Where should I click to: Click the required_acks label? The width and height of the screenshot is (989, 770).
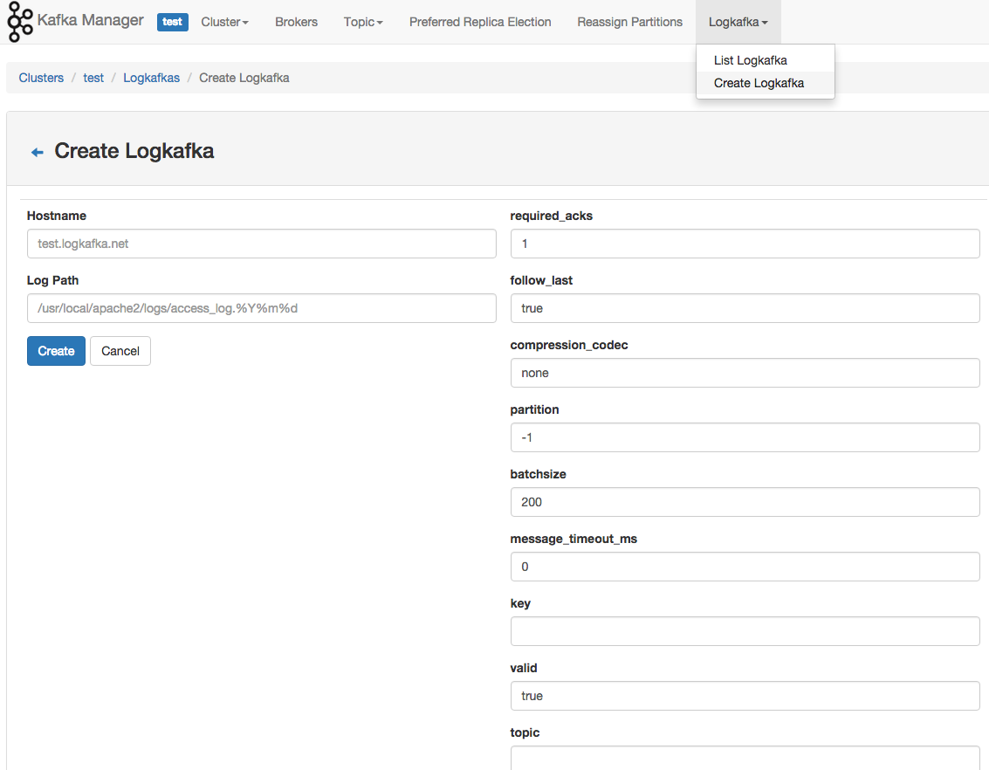click(x=552, y=216)
